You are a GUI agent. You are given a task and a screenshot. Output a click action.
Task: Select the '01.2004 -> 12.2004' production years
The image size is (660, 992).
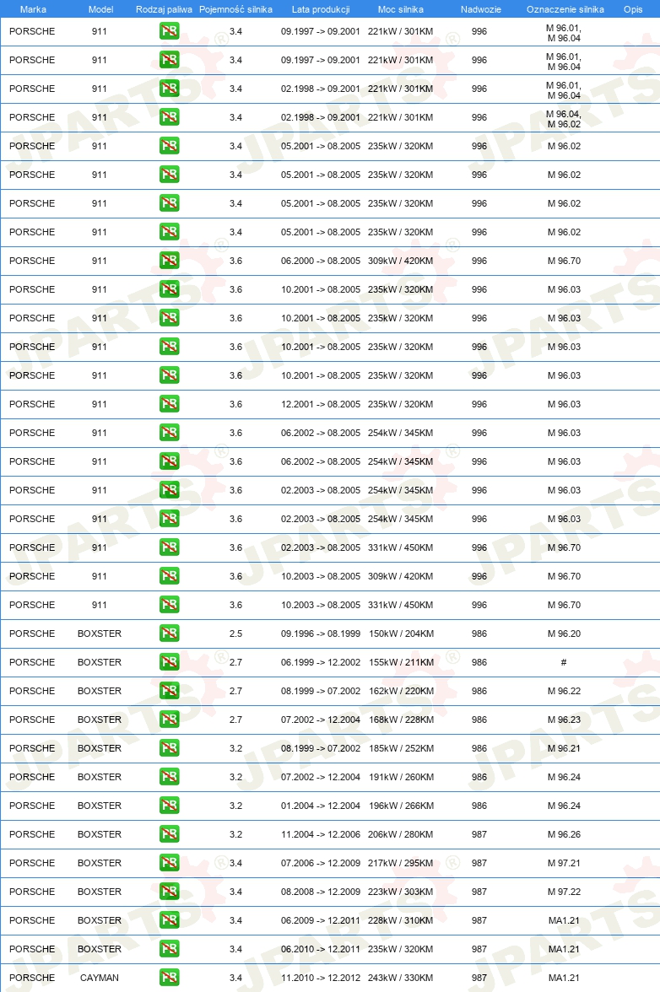coord(321,806)
